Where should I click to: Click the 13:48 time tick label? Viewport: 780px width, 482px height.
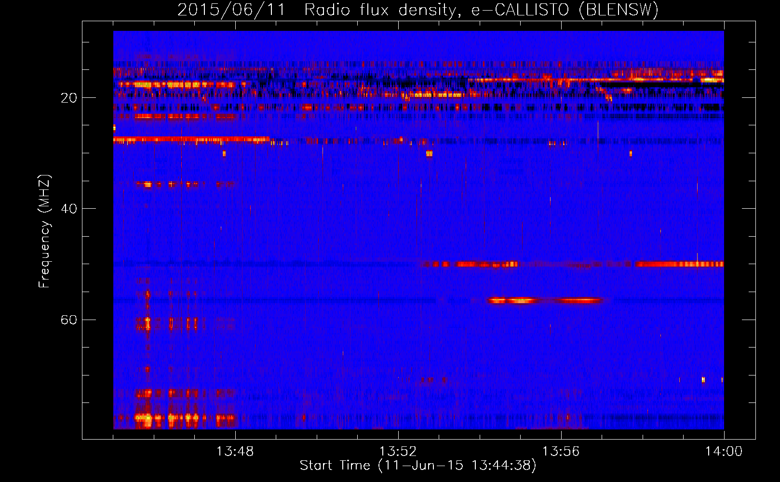pyautogui.click(x=235, y=452)
